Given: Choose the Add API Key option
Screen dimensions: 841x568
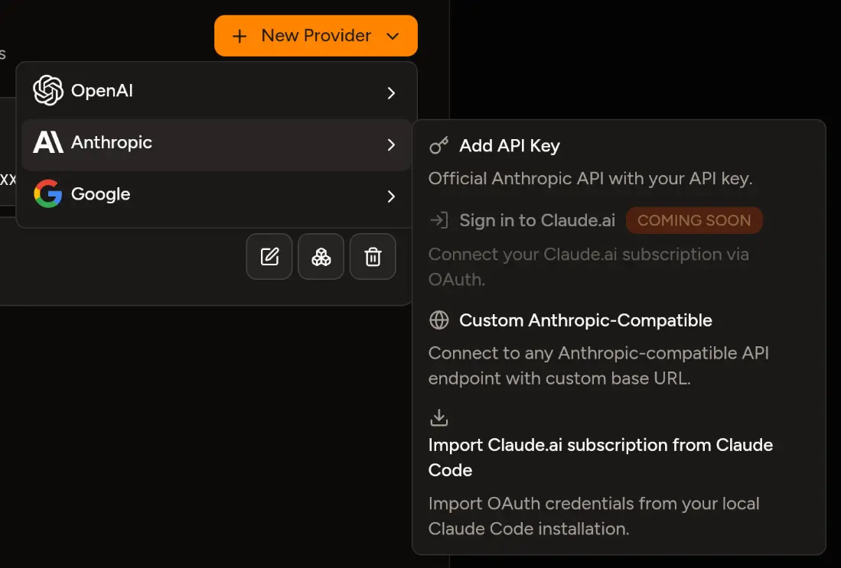Looking at the screenshot, I should point(510,146).
